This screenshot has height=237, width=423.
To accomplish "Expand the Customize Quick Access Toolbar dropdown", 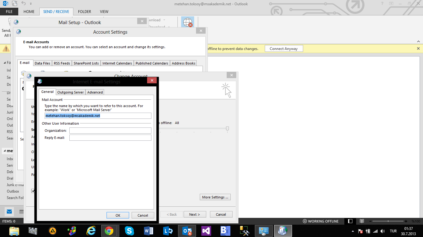I will (31, 4).
